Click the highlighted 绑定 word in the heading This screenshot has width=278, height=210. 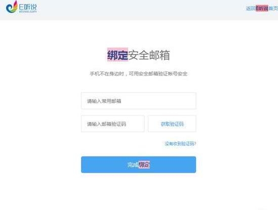(x=117, y=55)
